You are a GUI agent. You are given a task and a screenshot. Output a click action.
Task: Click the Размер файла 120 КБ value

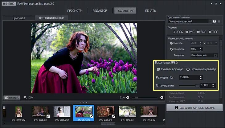[x=201, y=93]
